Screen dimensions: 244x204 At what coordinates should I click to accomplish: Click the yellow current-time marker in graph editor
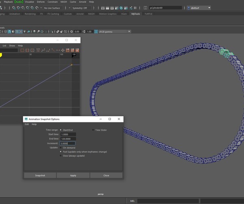click(x=1, y=55)
